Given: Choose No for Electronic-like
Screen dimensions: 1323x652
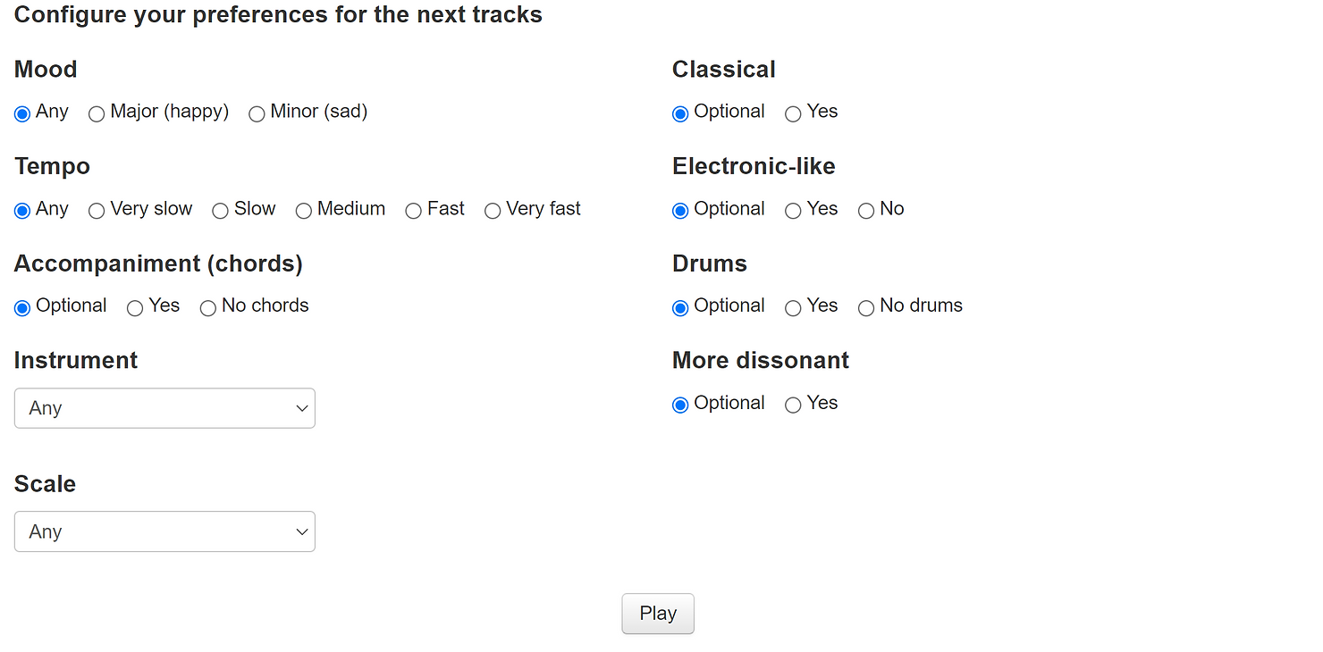Looking at the screenshot, I should tap(866, 211).
